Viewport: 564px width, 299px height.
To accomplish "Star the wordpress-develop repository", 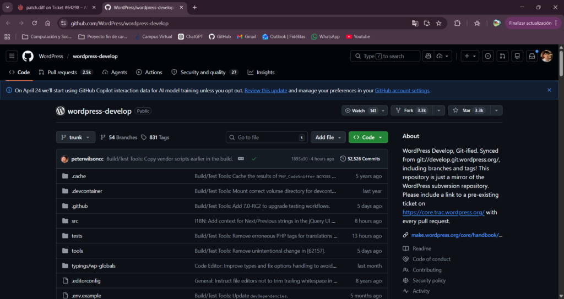I will 469,110.
